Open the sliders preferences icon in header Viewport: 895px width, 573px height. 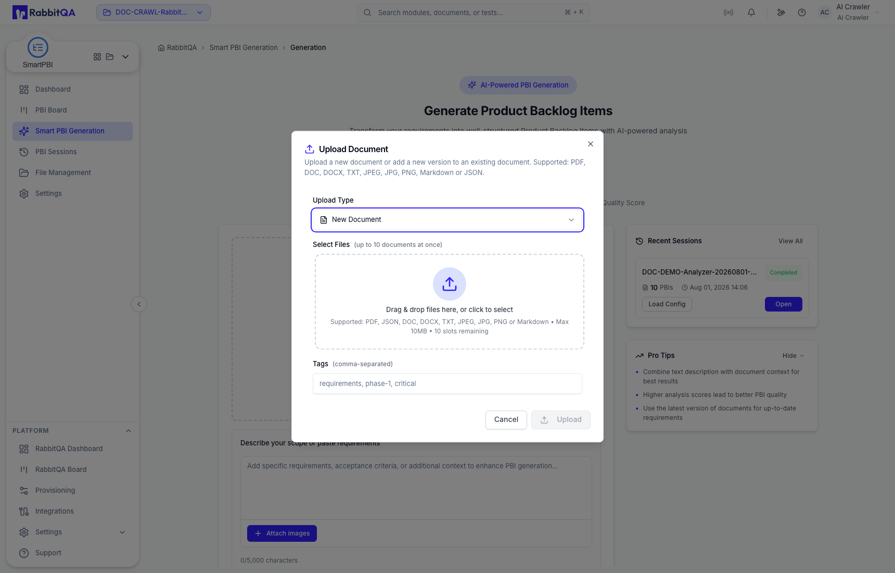[781, 13]
